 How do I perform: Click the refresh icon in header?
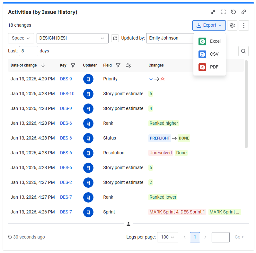[234, 12]
